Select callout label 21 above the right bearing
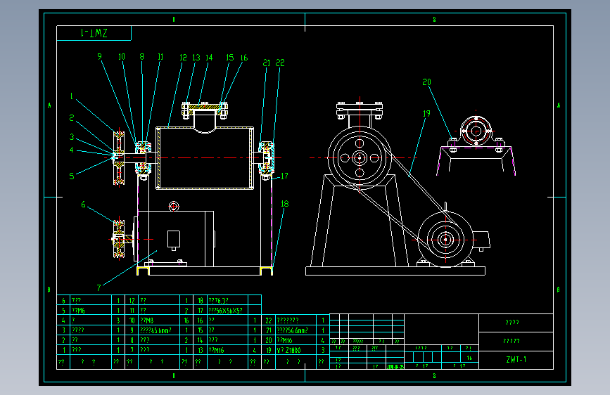The image size is (610, 395). tap(266, 63)
